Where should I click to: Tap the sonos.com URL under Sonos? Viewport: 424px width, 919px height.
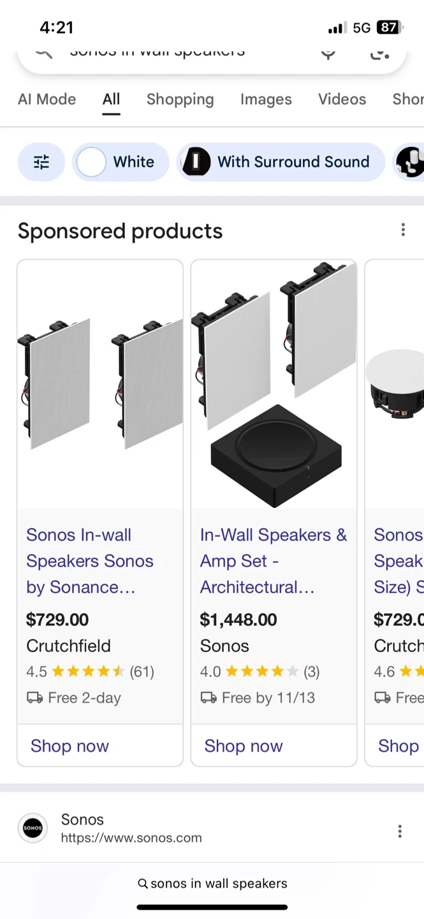[131, 838]
